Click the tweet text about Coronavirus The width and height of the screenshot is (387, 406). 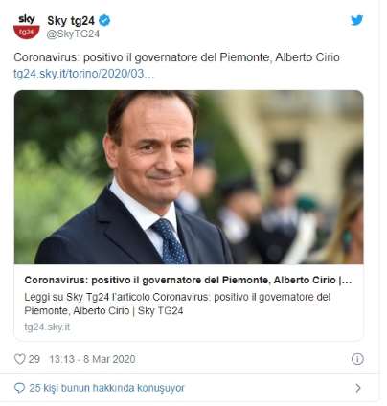pyautogui.click(x=176, y=57)
